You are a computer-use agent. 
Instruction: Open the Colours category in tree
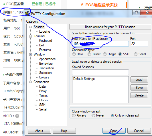coord(44,77)
